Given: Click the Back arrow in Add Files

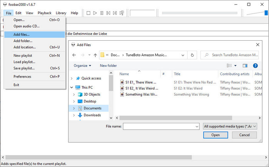Looking at the screenshot, I should [74, 55].
